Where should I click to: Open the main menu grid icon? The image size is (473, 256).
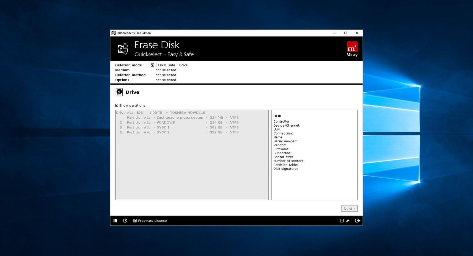[115, 221]
